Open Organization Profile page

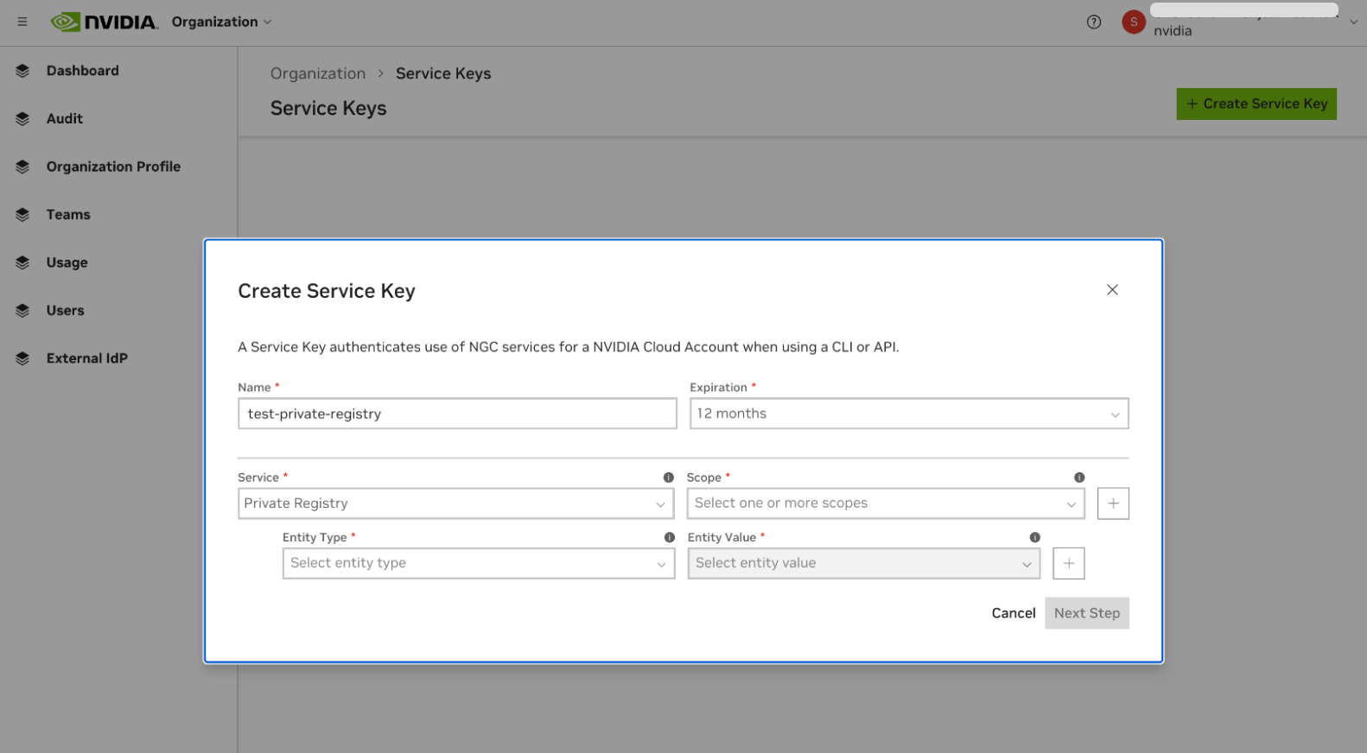(113, 167)
